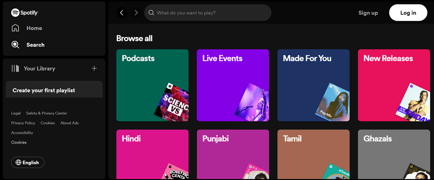Open the Home menu item
The width and height of the screenshot is (434, 180).
[x=34, y=28]
